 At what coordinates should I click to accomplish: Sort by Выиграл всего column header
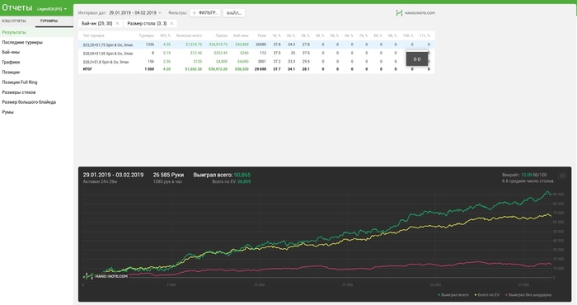point(189,35)
